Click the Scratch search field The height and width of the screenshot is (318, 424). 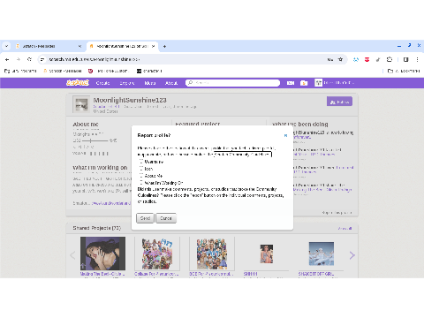tap(232, 83)
